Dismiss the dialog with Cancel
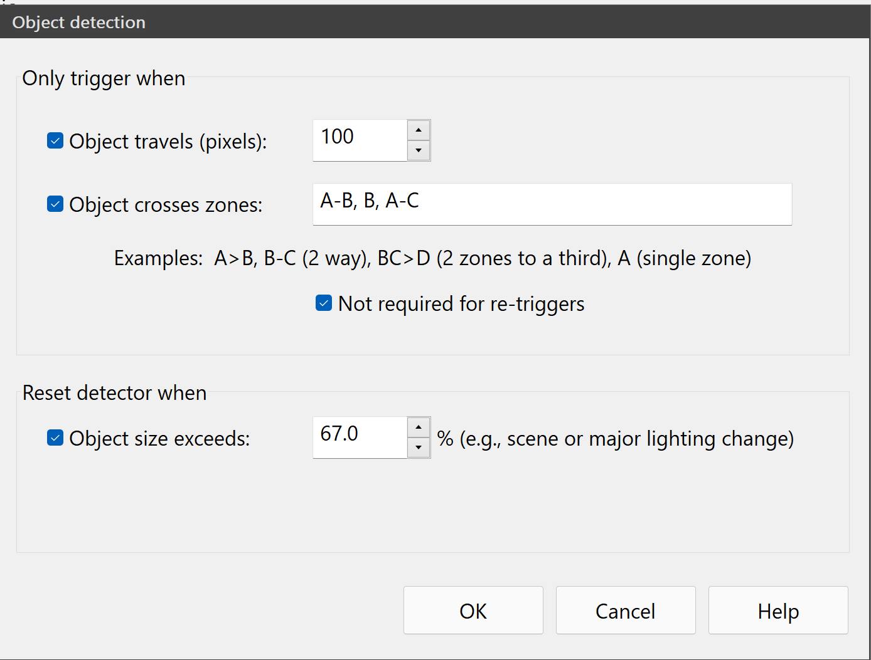 626,610
